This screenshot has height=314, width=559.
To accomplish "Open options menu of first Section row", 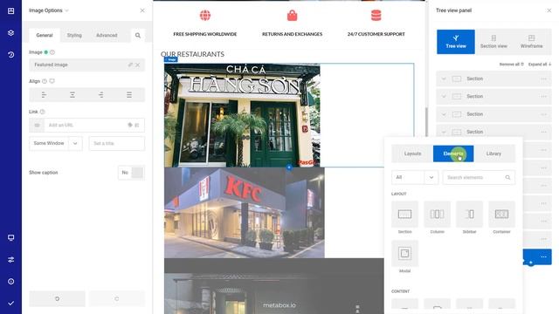I will click(543, 78).
